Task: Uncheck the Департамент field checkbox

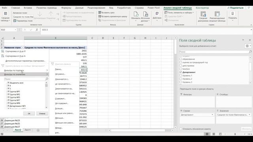Action: (181, 72)
